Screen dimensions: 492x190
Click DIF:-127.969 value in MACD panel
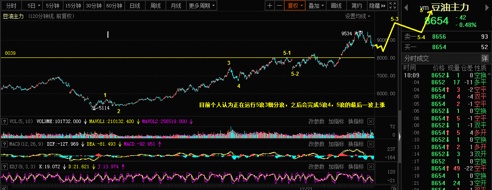click(63, 144)
